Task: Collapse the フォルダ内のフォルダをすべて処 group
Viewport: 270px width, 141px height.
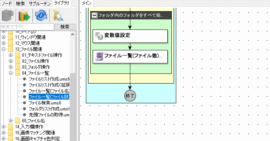Action: 94,15
